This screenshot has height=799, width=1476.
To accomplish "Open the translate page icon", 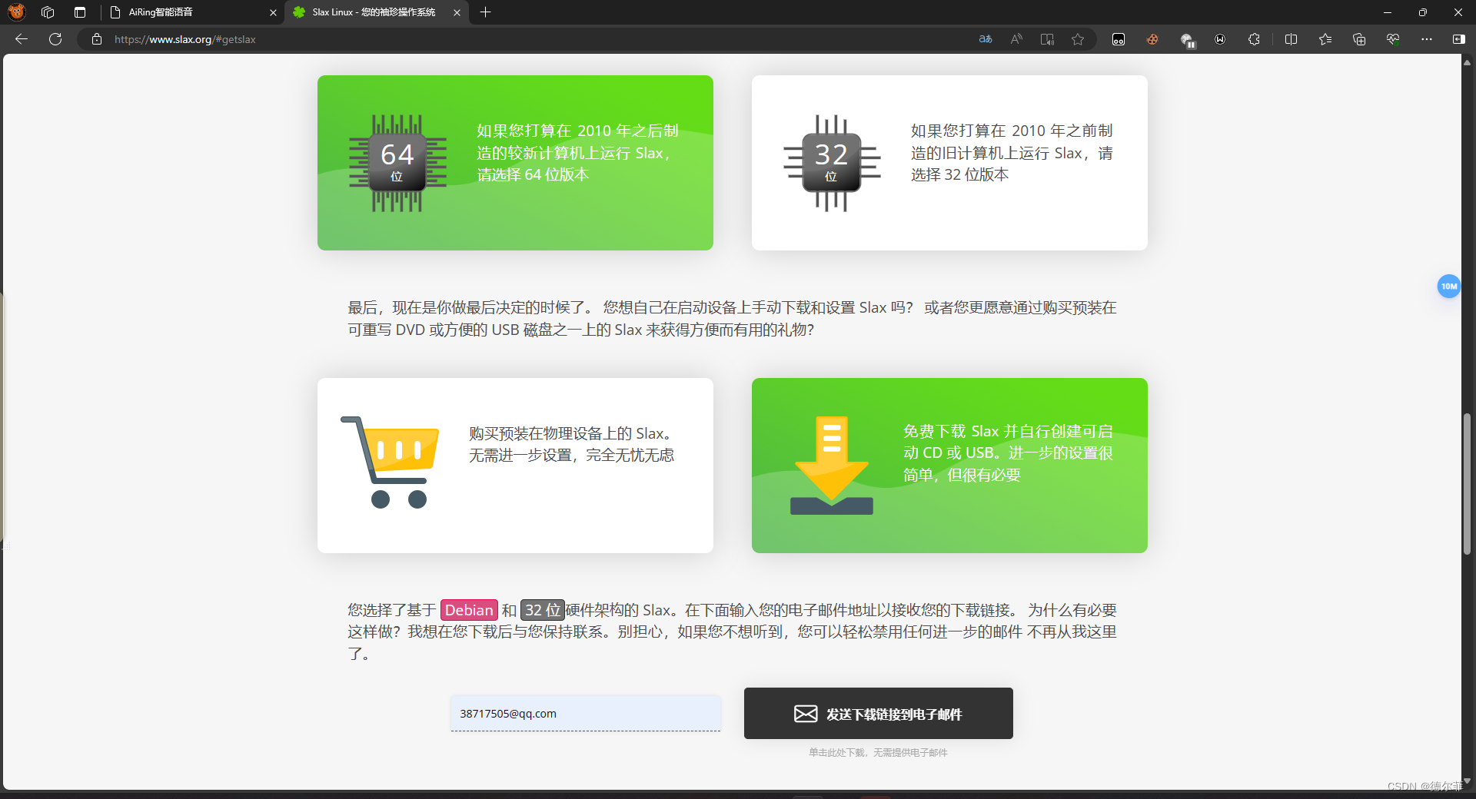I will [x=986, y=39].
